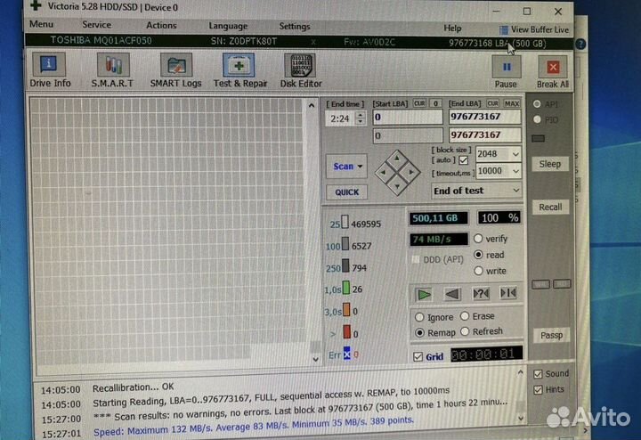Open the Disk Editor tool
The height and width of the screenshot is (440, 641).
[300, 69]
